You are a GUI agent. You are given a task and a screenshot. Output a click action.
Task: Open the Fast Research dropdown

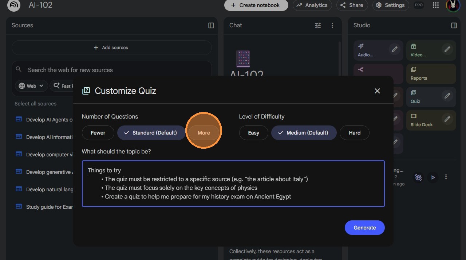[x=62, y=86]
